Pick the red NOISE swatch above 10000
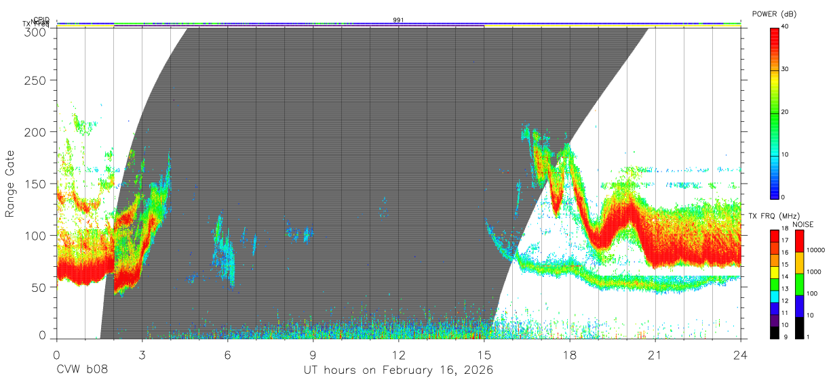 click(800, 241)
